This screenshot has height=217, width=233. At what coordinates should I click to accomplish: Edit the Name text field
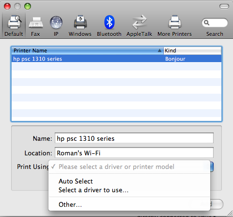tap(134, 138)
